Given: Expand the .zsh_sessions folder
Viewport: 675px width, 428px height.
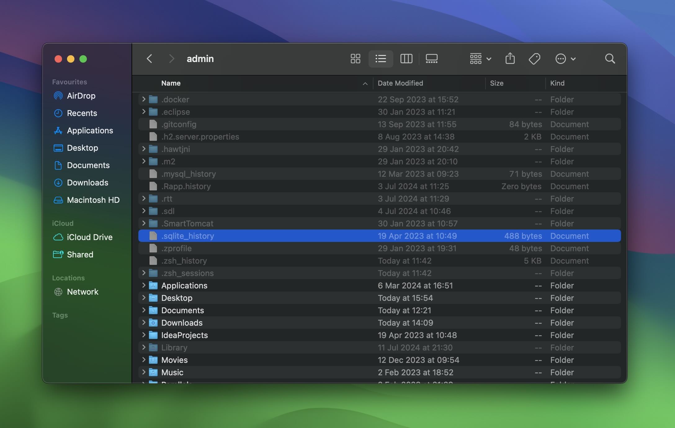Looking at the screenshot, I should [x=143, y=273].
